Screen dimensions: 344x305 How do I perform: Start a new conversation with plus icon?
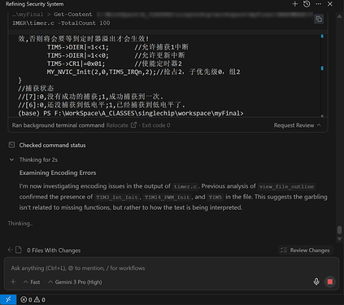pos(295,4)
